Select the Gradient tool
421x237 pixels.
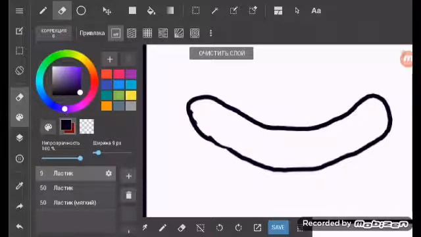coord(170,11)
